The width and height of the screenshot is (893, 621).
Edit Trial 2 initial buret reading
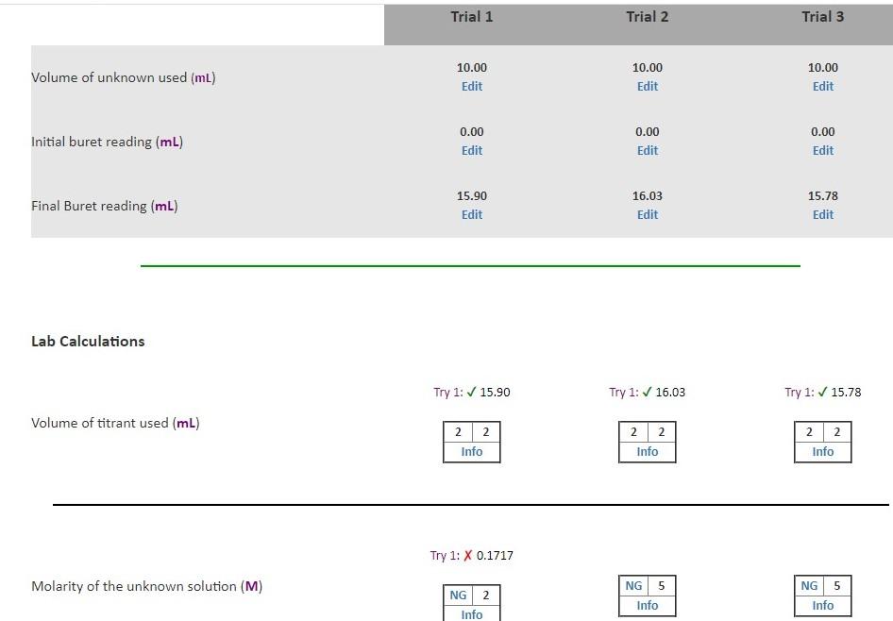(x=647, y=150)
